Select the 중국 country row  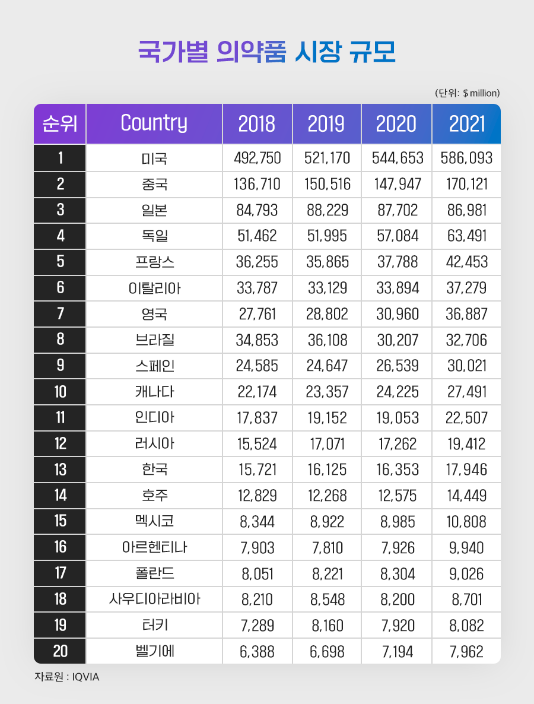click(267, 184)
